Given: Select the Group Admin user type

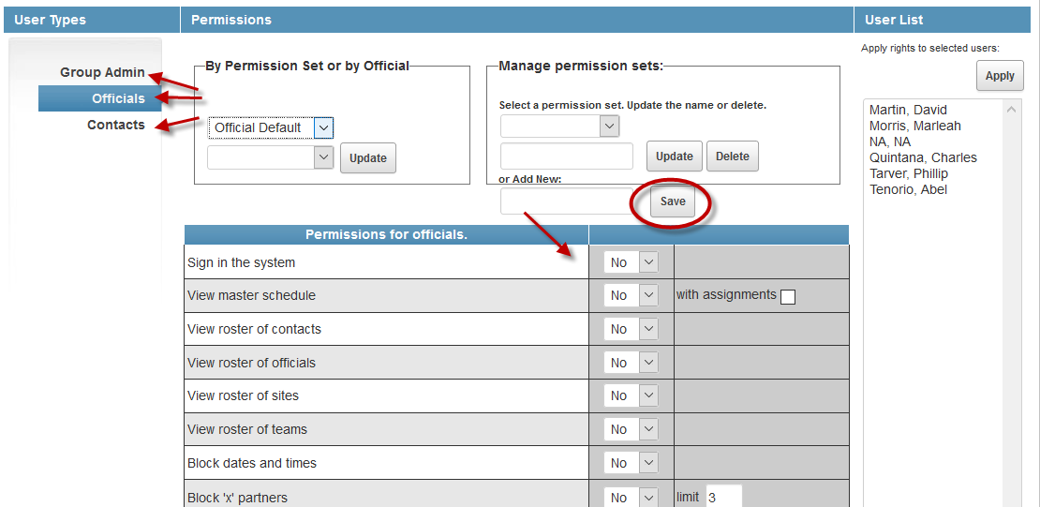Looking at the screenshot, I should (x=102, y=72).
